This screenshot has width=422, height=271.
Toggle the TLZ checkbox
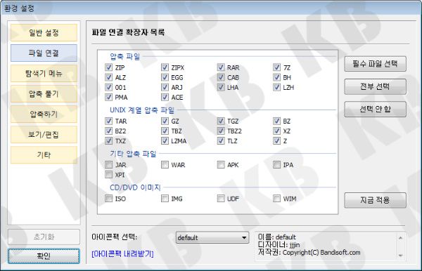pyautogui.click(x=221, y=140)
